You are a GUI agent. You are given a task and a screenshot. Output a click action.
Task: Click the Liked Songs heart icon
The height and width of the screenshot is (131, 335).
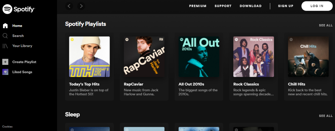[x=5, y=72]
